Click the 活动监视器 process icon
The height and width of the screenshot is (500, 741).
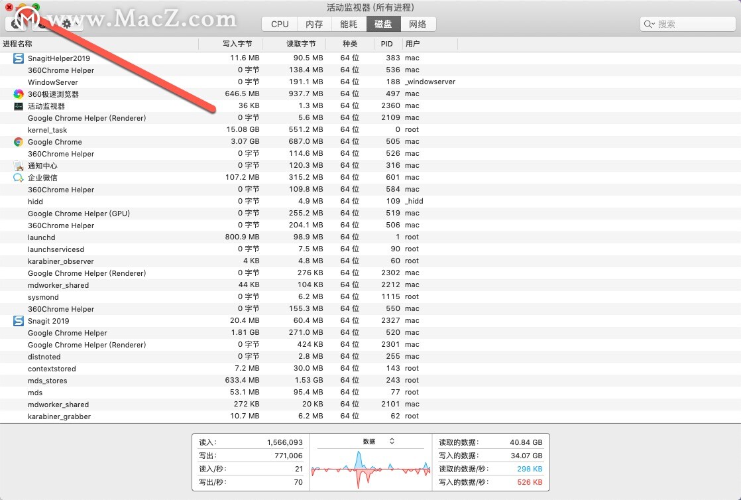pyautogui.click(x=19, y=106)
